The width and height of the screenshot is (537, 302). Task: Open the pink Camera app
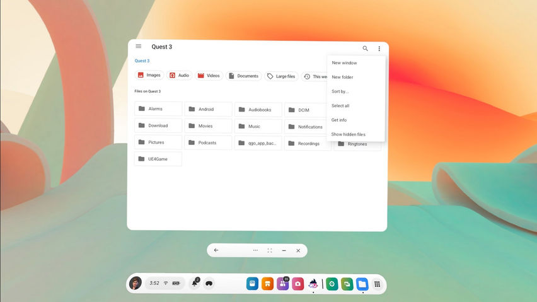coord(297,284)
